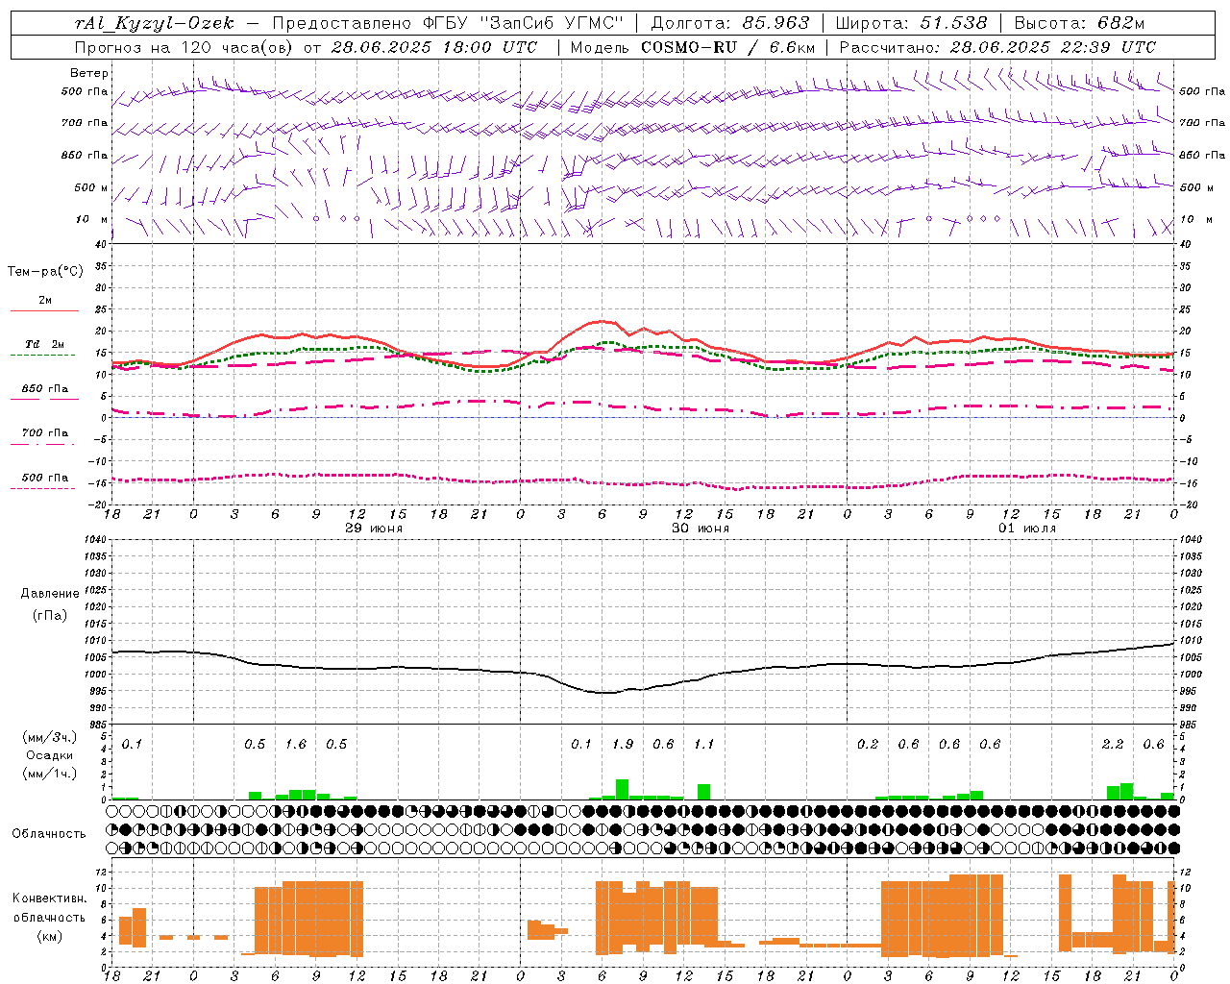This screenshot has height=984, width=1230.
Task: Click the precipitation value 1.9
Action: click(623, 745)
